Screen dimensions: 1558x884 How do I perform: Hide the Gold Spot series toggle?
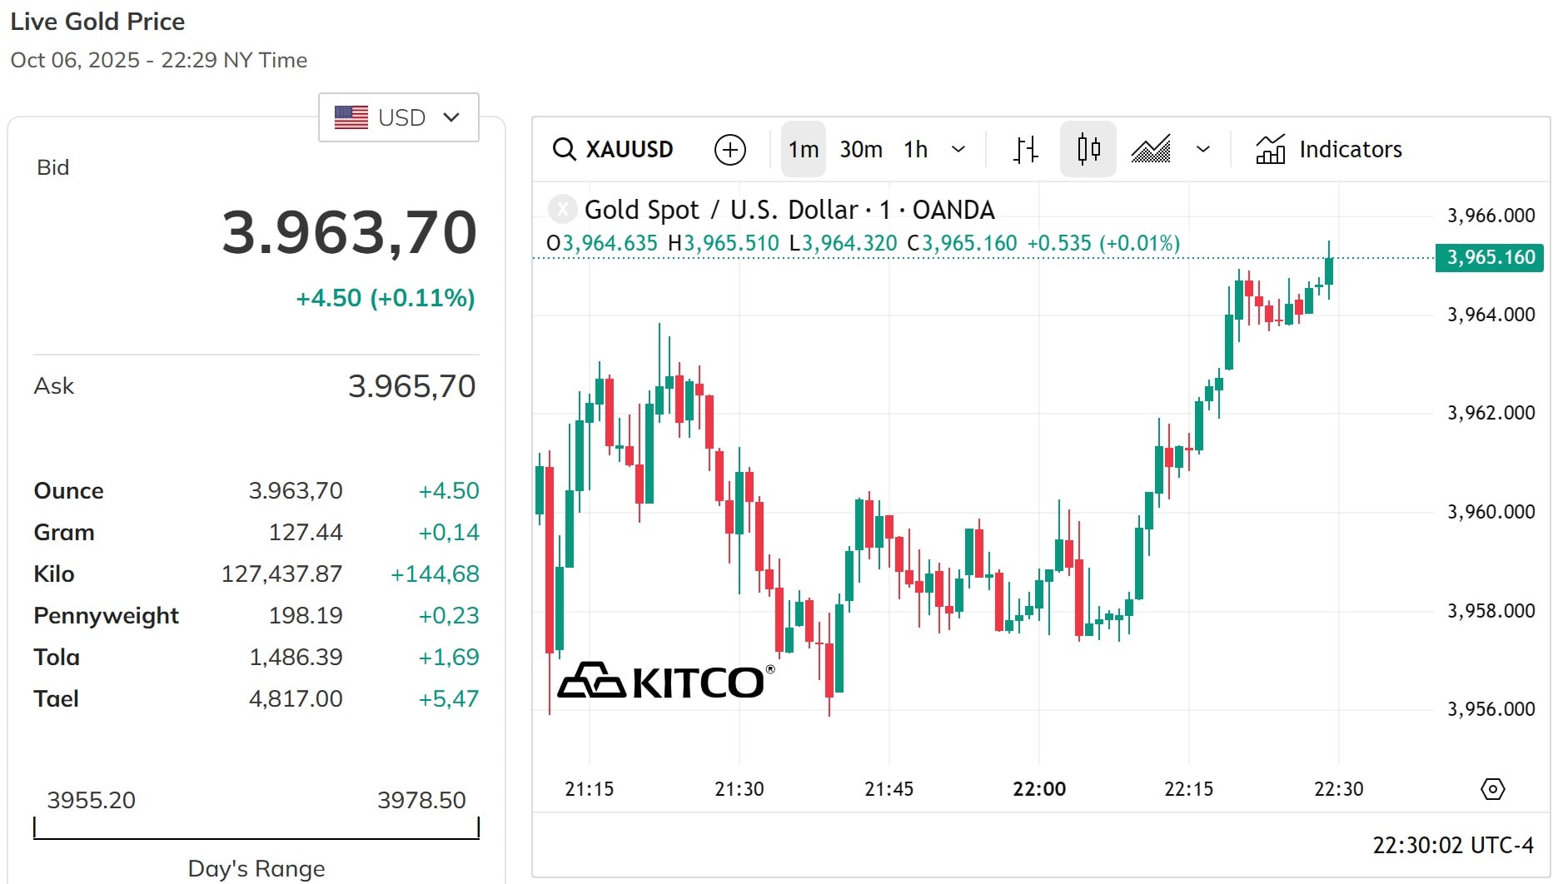(x=563, y=210)
